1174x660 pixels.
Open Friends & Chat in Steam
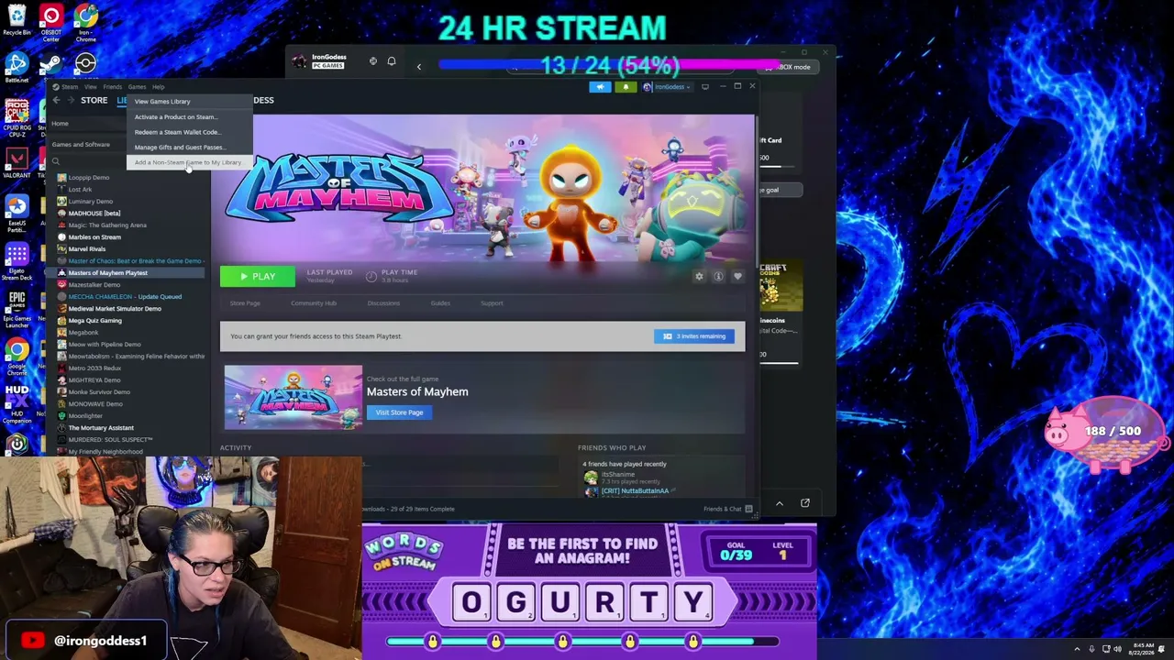coord(728,509)
